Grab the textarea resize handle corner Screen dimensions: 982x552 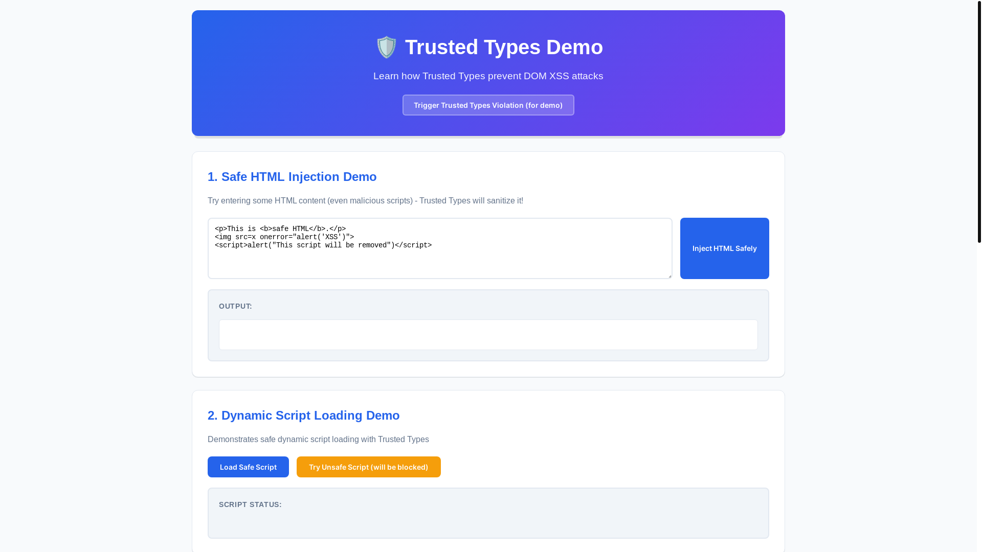tap(669, 275)
